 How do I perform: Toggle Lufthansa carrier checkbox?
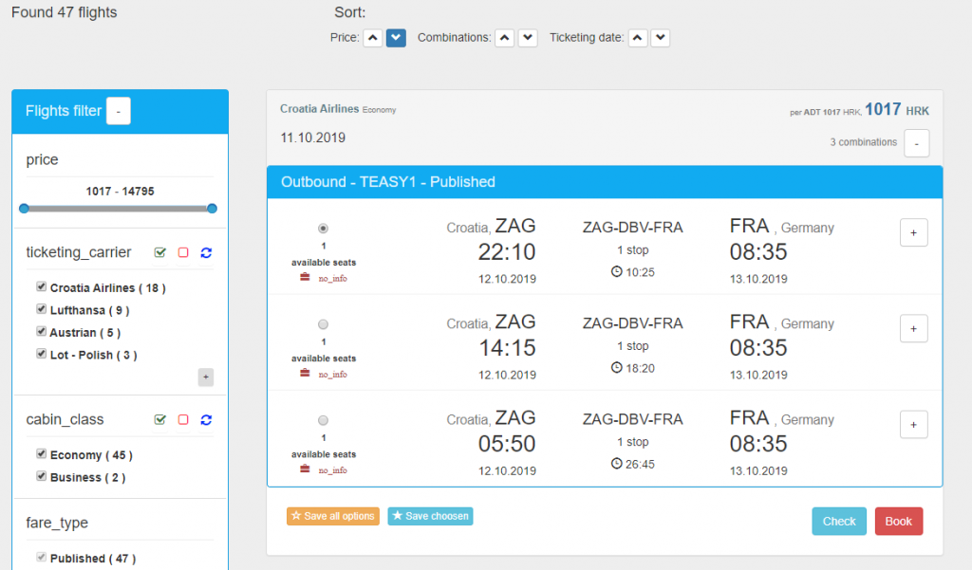click(x=42, y=308)
